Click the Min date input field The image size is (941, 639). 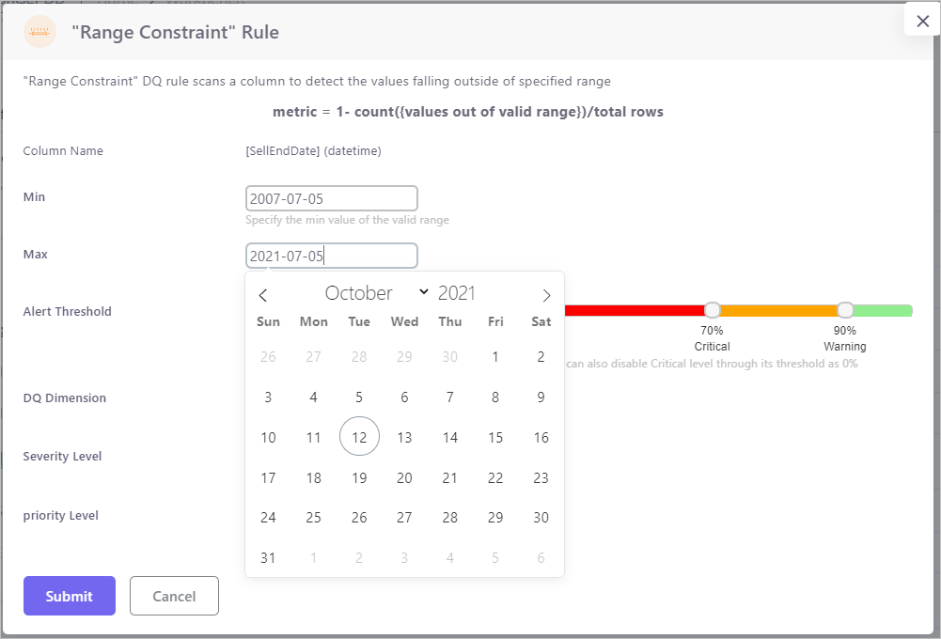[x=331, y=198]
